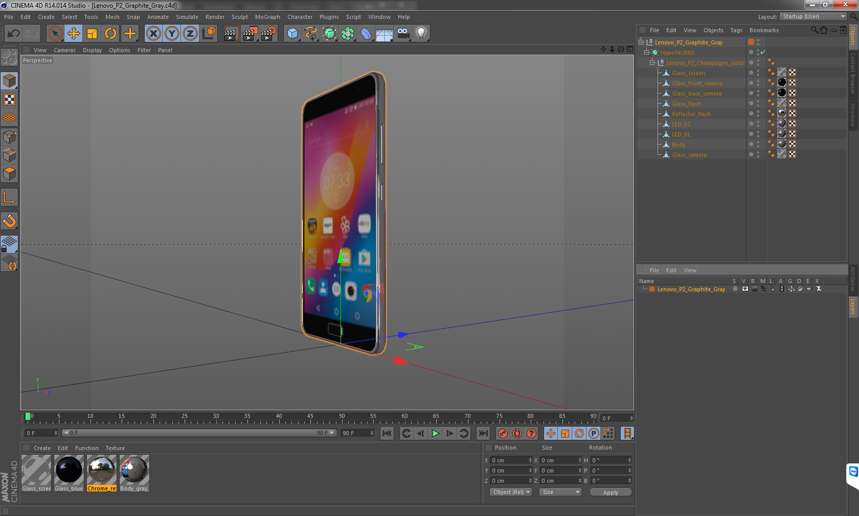Viewport: 859px width, 516px height.
Task: Toggle Enable Snap magnet icon
Action: pyautogui.click(x=9, y=221)
